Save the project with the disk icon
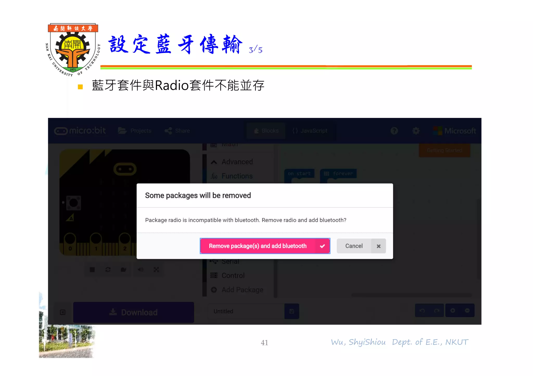 click(292, 311)
